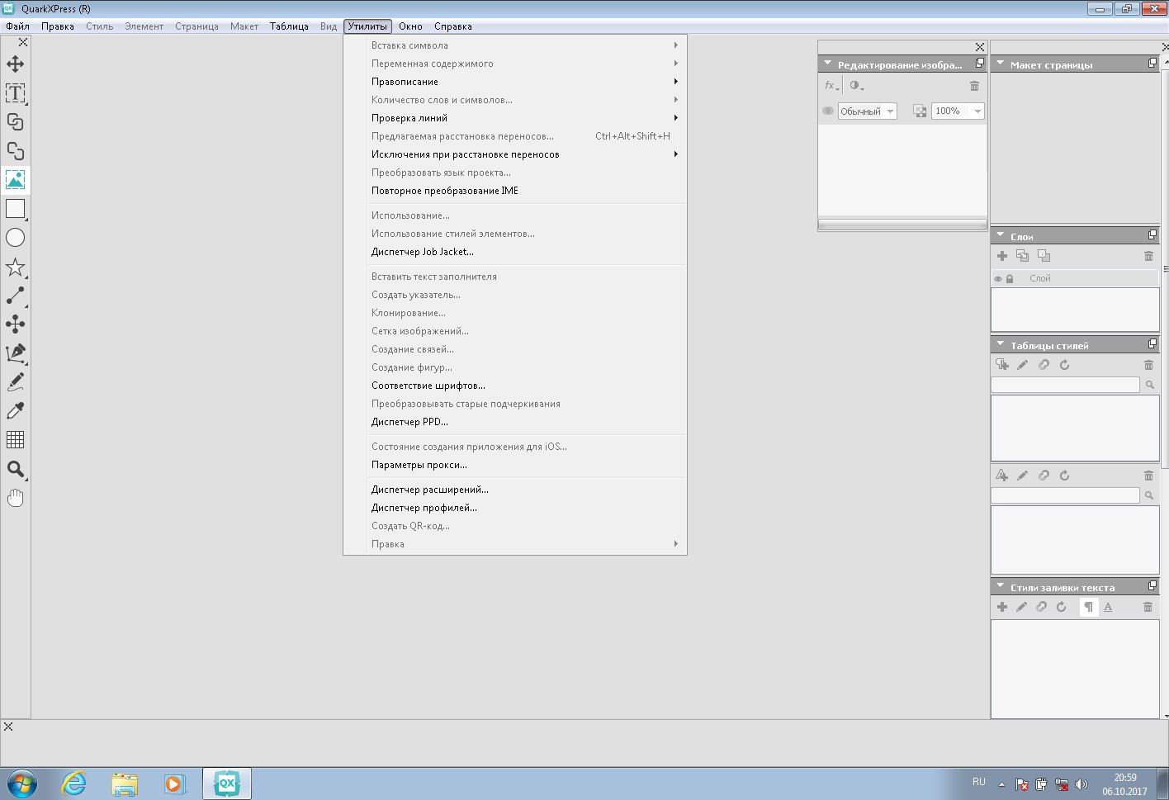Screen dimensions: 1169x800
Task: Select the Pan hand tool
Action: tap(15, 498)
